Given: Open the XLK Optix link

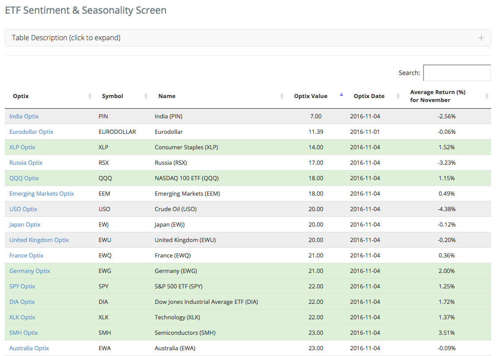Looking at the screenshot, I should coord(22,317).
